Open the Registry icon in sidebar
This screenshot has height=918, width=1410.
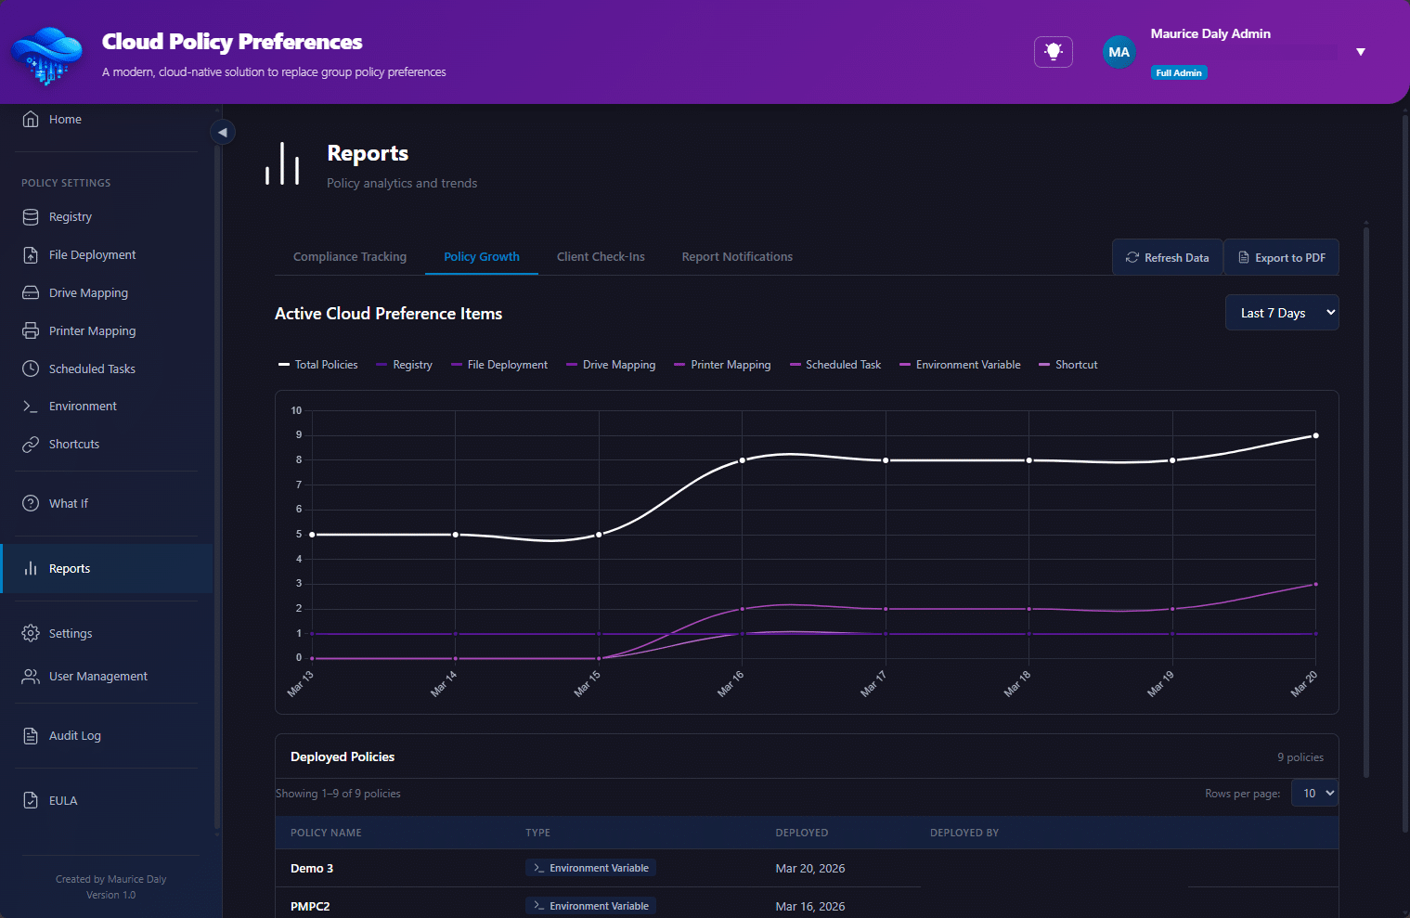tap(31, 217)
